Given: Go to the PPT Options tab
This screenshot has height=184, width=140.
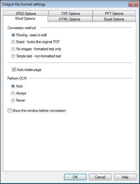Looking at the screenshot, I should pyautogui.click(x=114, y=14).
